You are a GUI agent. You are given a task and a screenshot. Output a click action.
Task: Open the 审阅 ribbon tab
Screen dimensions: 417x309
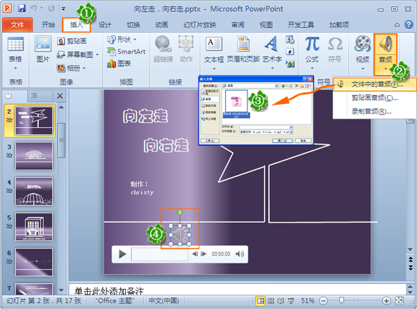(x=238, y=25)
